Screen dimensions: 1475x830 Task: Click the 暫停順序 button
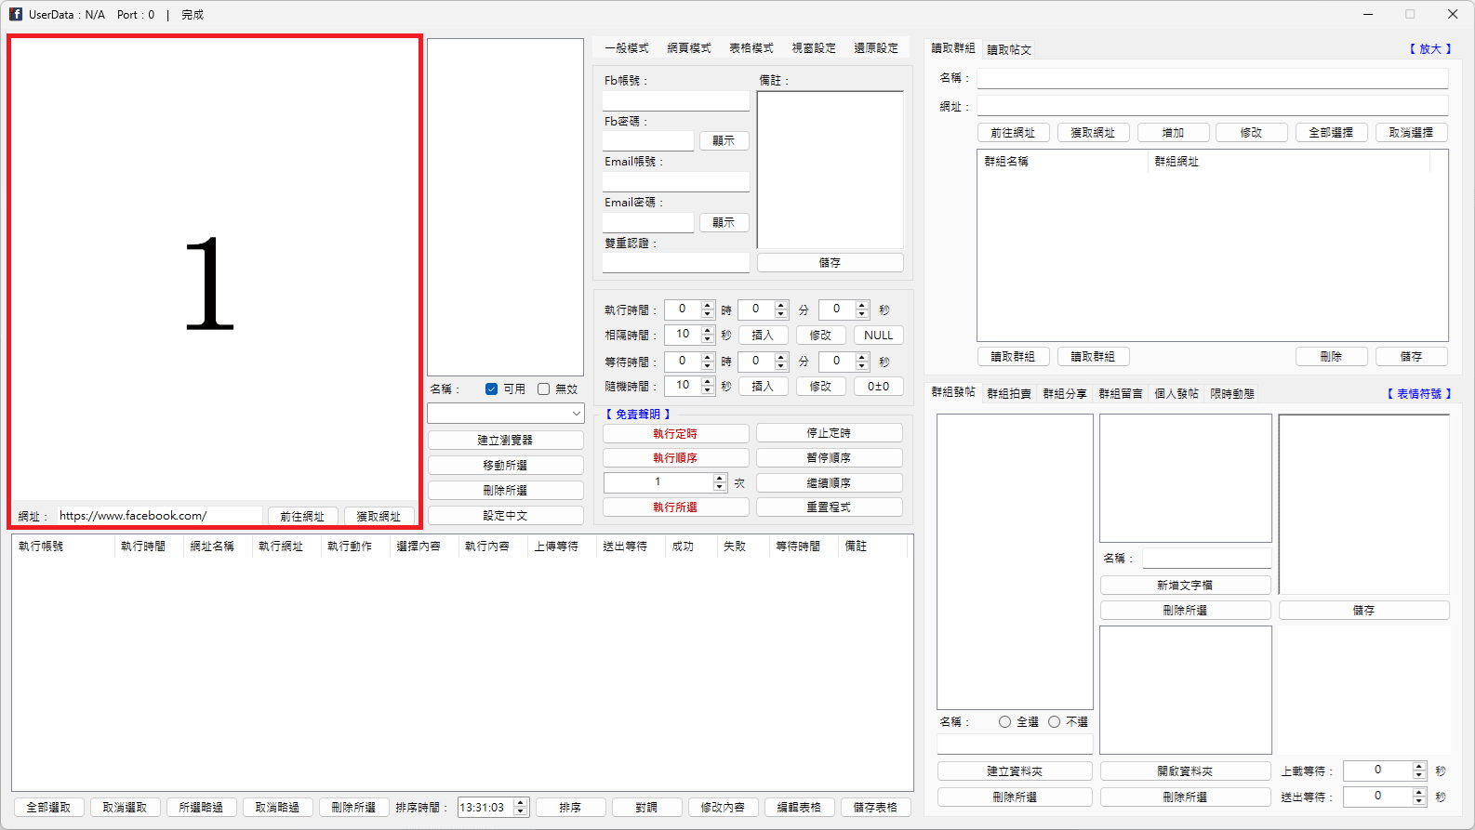coord(830,458)
